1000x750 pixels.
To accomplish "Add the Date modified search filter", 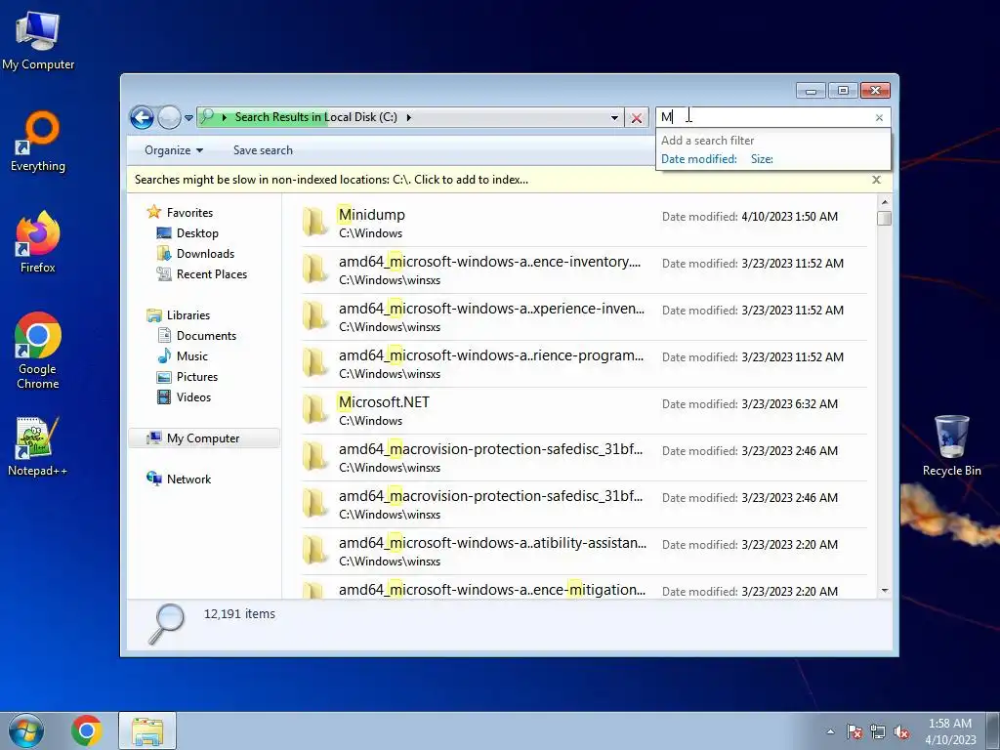I will [698, 159].
